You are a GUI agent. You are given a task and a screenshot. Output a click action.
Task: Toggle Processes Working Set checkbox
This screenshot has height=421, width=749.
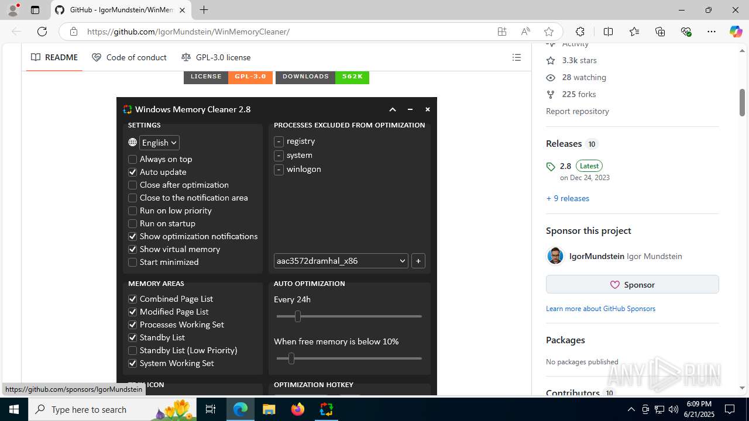click(x=132, y=325)
